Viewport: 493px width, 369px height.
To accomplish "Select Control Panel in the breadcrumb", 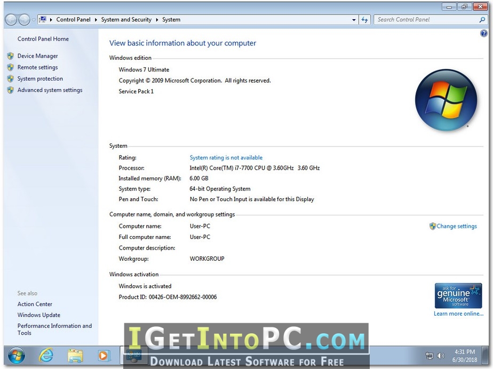I will 73,20.
